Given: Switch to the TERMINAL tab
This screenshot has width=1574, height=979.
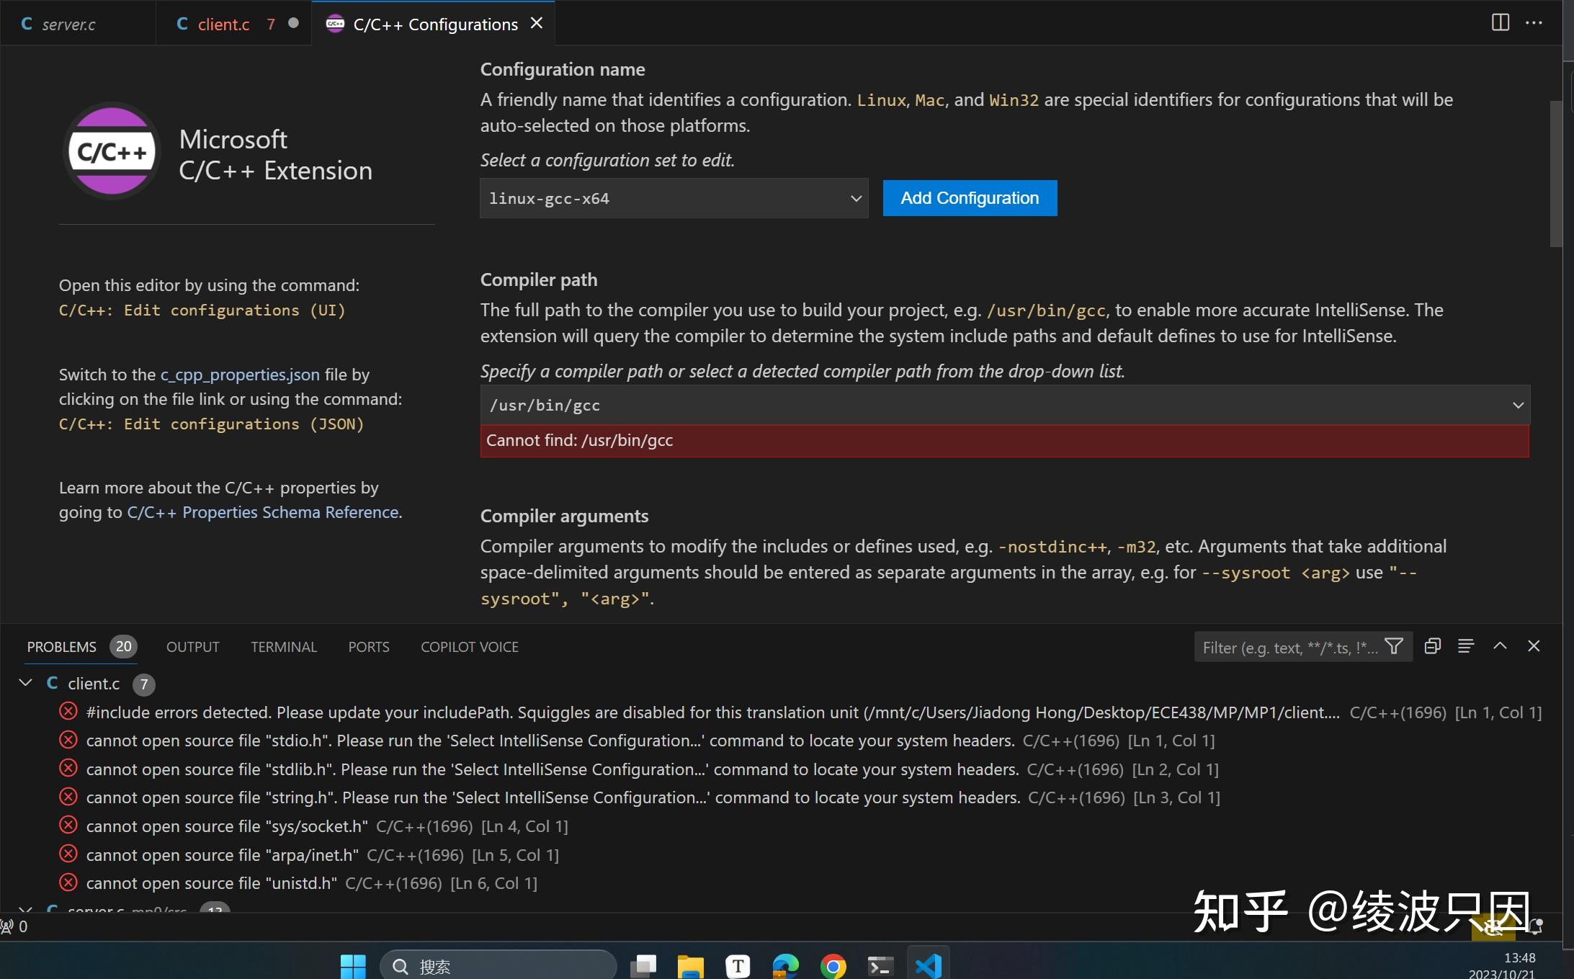Looking at the screenshot, I should pos(284,646).
